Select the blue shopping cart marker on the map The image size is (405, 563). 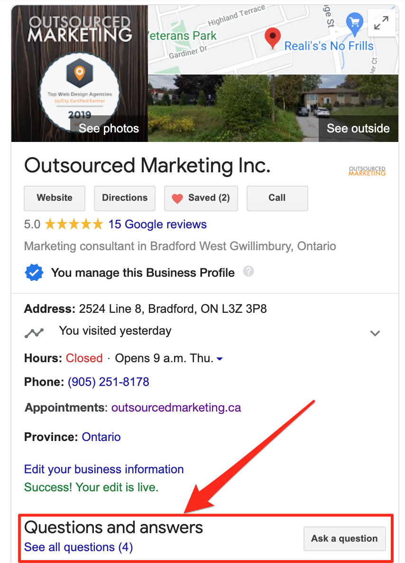tap(354, 24)
